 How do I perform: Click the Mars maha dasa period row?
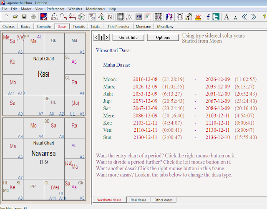click(x=179, y=87)
